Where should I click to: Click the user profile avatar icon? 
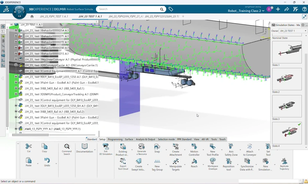tap(269, 9)
